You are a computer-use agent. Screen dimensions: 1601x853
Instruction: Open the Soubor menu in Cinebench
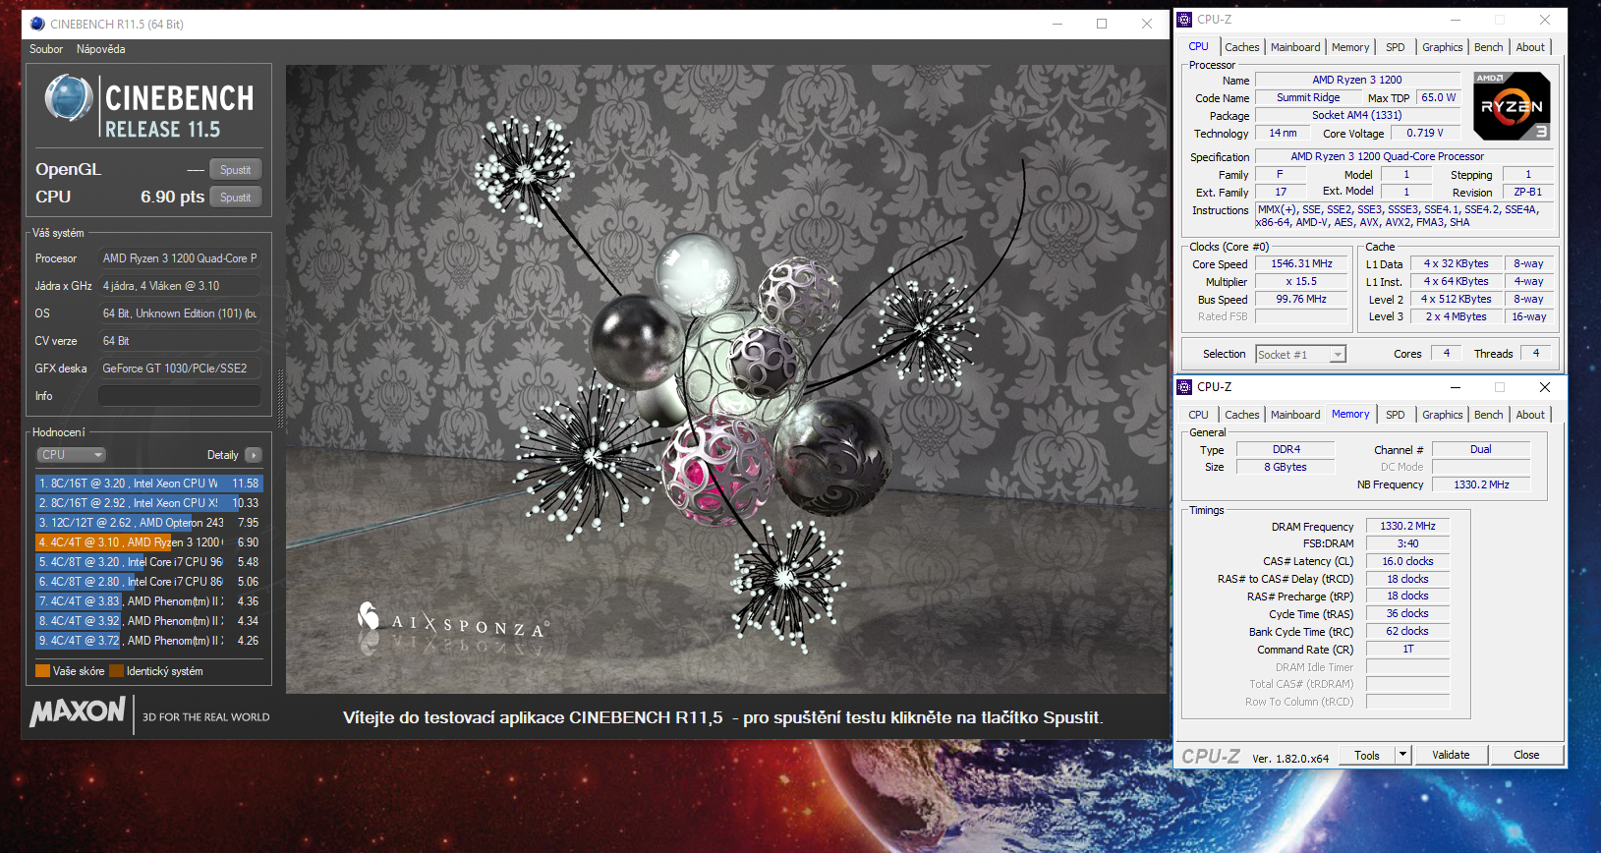pyautogui.click(x=46, y=49)
